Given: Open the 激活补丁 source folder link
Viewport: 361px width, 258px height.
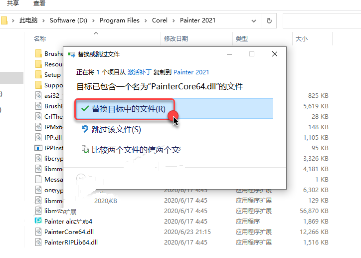Looking at the screenshot, I should [139, 72].
